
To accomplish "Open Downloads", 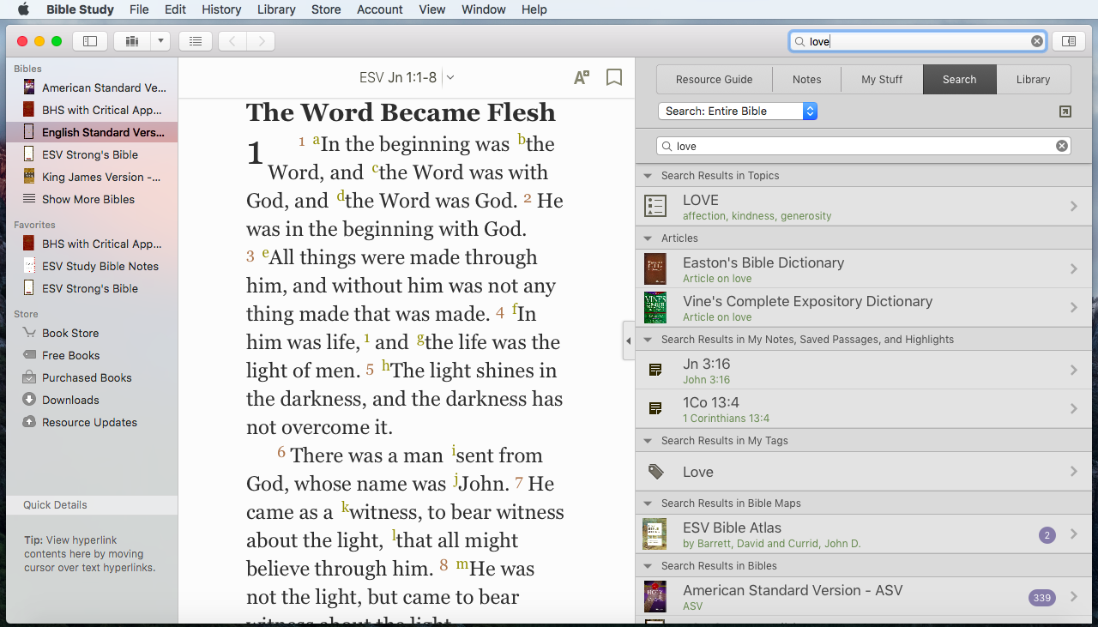I will tap(92, 400).
